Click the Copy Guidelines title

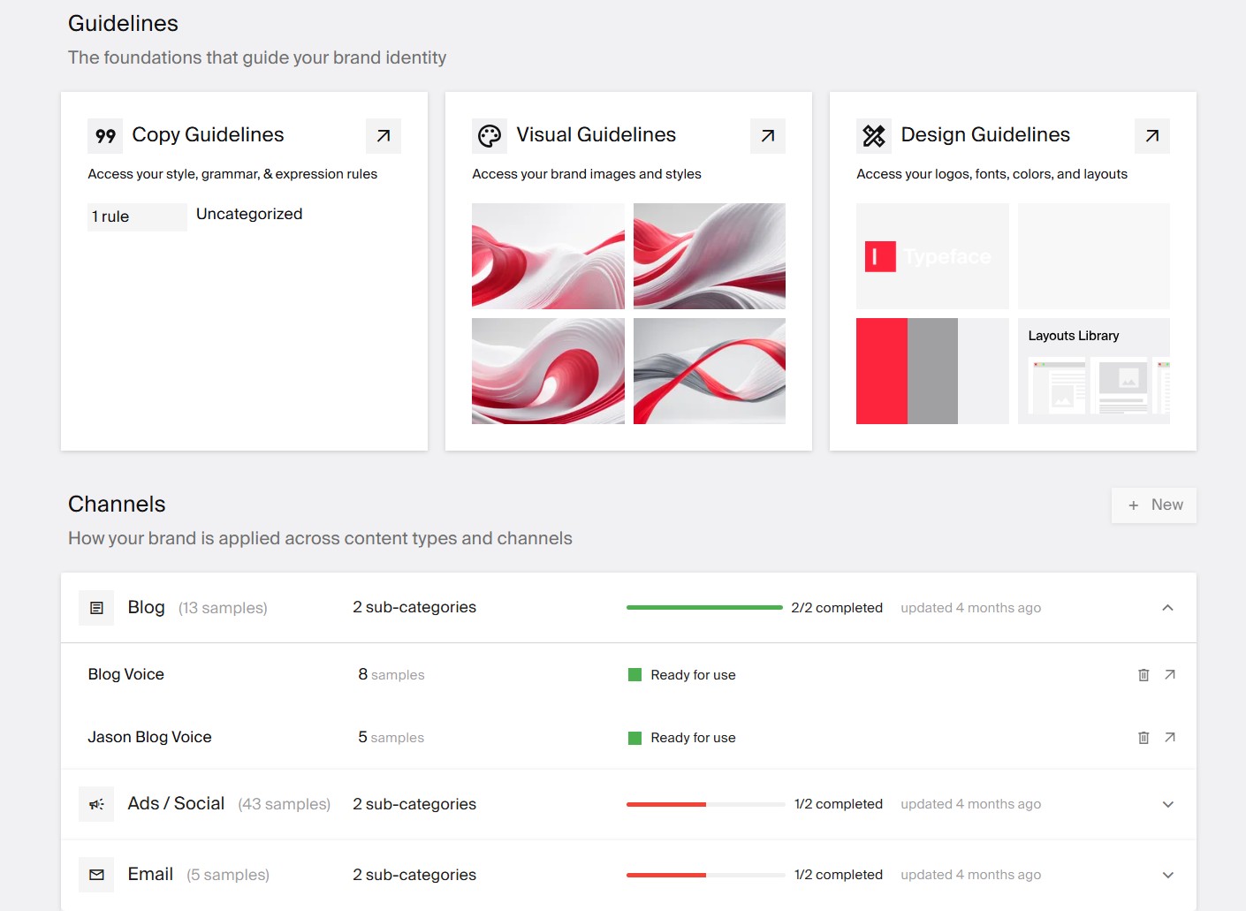click(208, 134)
